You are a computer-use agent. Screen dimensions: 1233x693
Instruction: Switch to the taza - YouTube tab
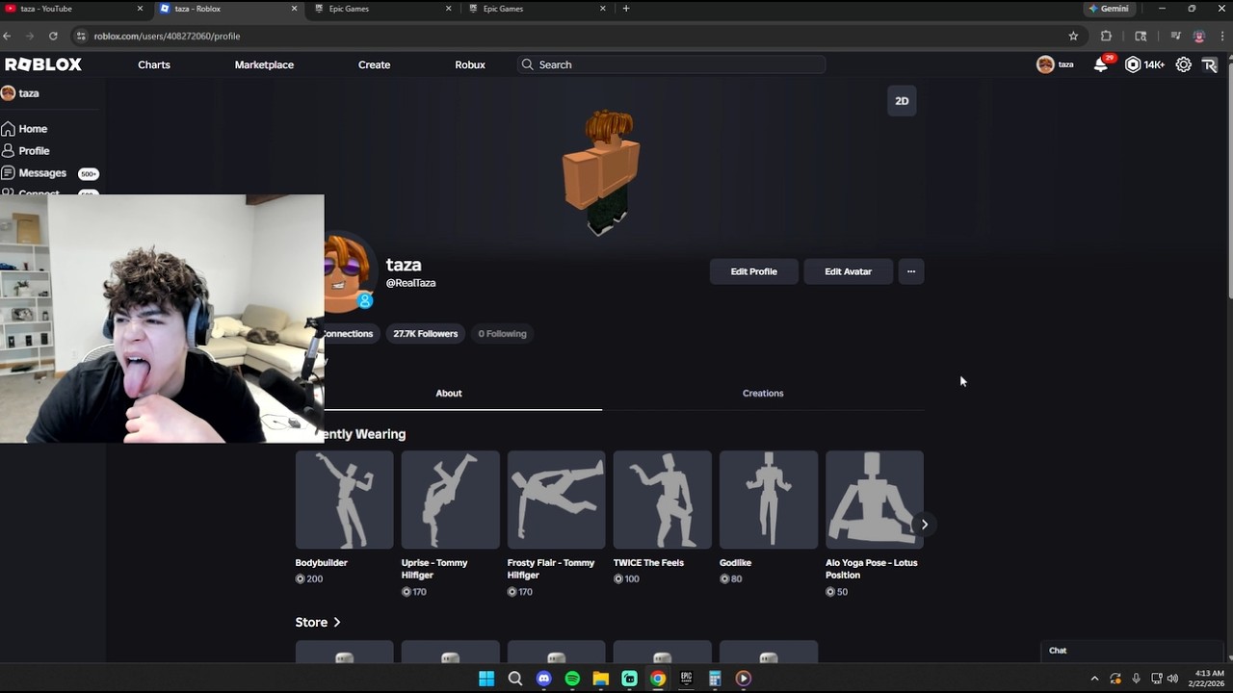click(x=74, y=9)
